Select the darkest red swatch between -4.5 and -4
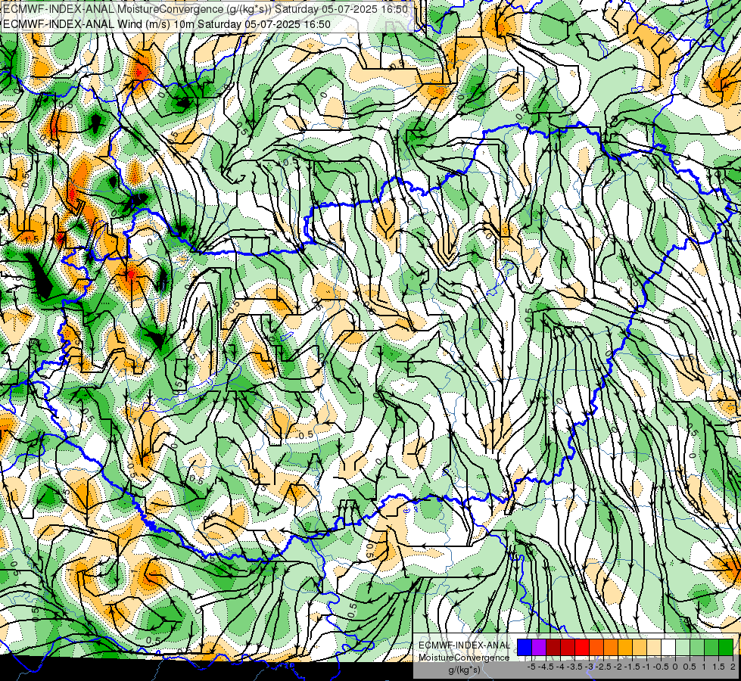 [553, 648]
